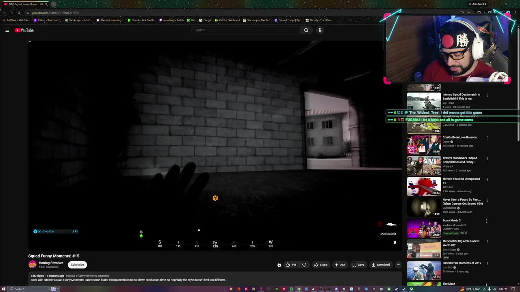
Task: Open options menu for Intense Squad Deathmatch
Action: coord(487,95)
